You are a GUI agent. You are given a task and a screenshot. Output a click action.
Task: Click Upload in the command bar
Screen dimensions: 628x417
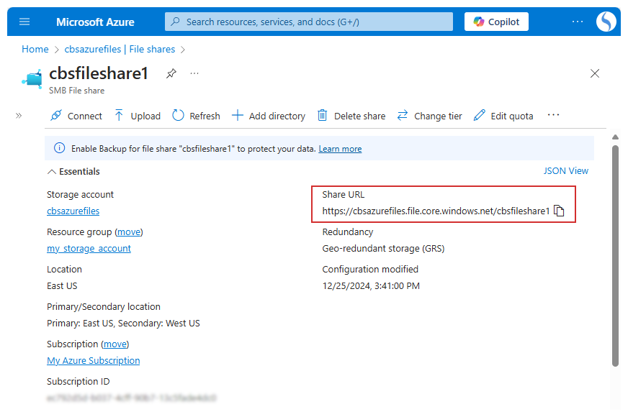point(138,116)
